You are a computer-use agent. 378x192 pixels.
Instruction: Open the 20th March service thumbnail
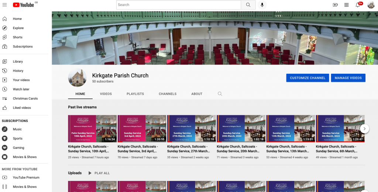(x=241, y=129)
